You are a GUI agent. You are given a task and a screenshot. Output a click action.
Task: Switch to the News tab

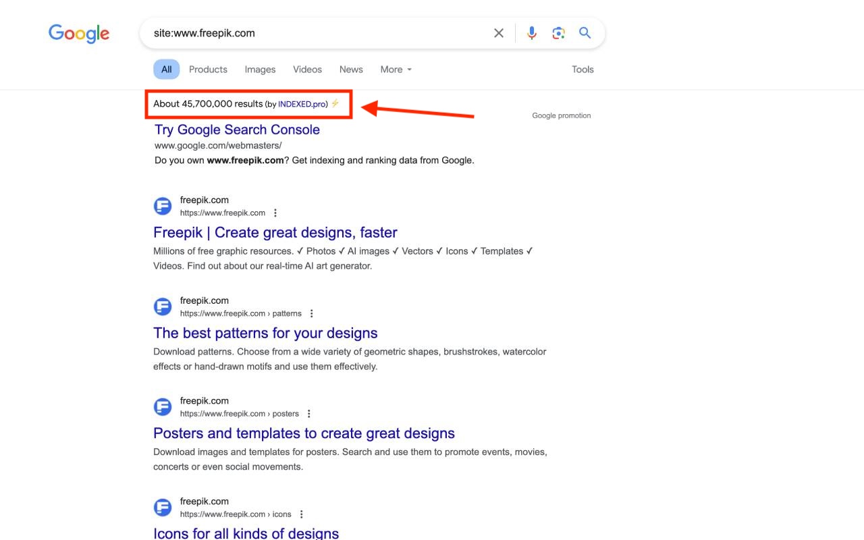(351, 69)
